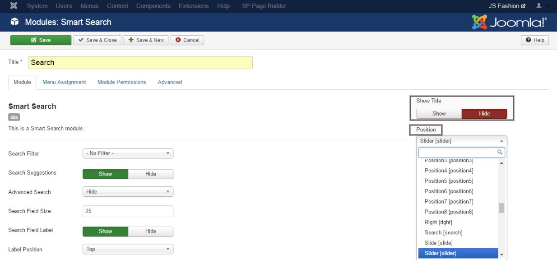This screenshot has height=260, width=557.
Task: Select Position8 [position8] option
Action: (458, 212)
